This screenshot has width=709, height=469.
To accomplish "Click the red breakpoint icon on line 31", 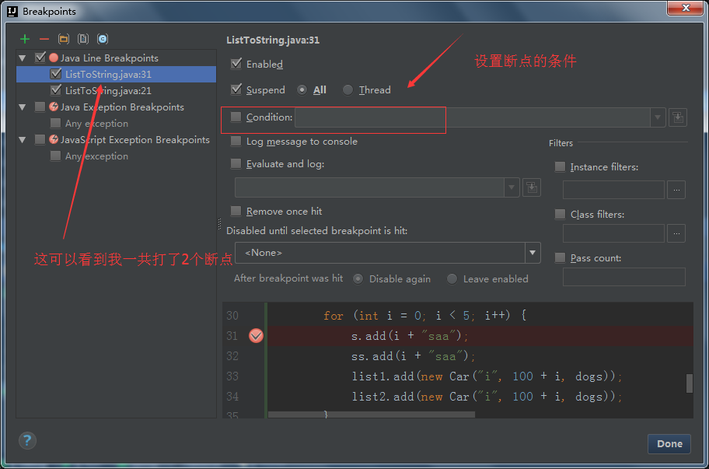I will coord(256,336).
